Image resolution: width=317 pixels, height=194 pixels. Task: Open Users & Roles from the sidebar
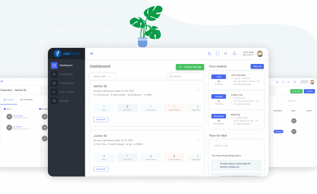pos(67,92)
